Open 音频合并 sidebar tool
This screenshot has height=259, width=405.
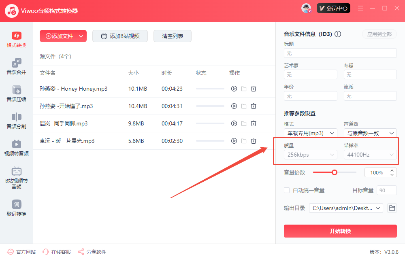[17, 67]
